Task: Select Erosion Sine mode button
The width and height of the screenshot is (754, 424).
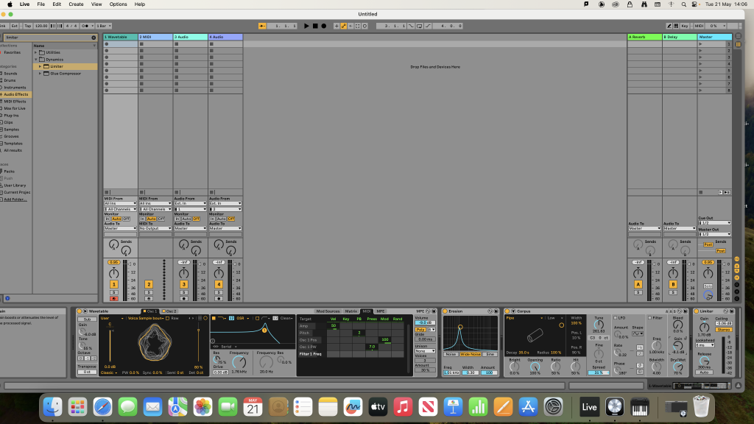Action: (x=490, y=354)
